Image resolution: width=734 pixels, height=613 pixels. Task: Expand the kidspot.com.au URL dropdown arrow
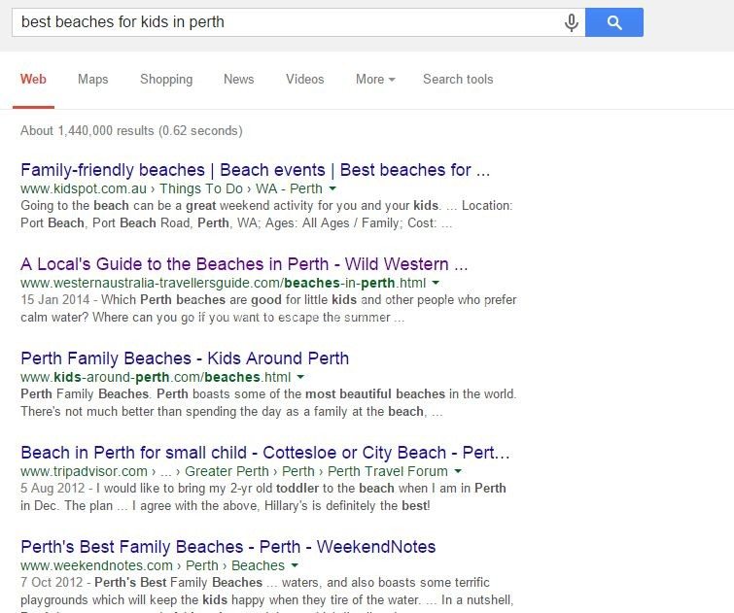(x=332, y=188)
